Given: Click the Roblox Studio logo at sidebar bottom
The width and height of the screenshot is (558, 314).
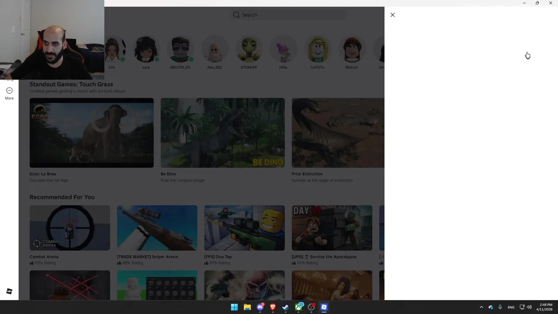Looking at the screenshot, I should (9, 291).
